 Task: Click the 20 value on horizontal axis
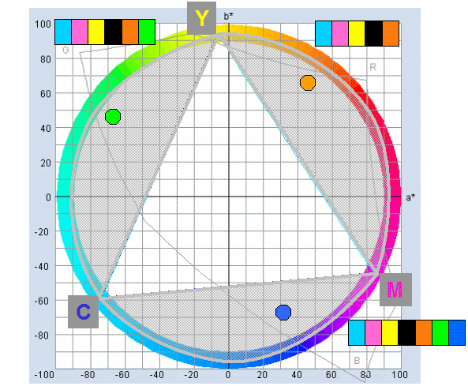[263, 375]
